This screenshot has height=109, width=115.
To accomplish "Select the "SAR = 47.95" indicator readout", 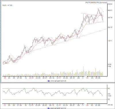I will click(x=7, y=5).
